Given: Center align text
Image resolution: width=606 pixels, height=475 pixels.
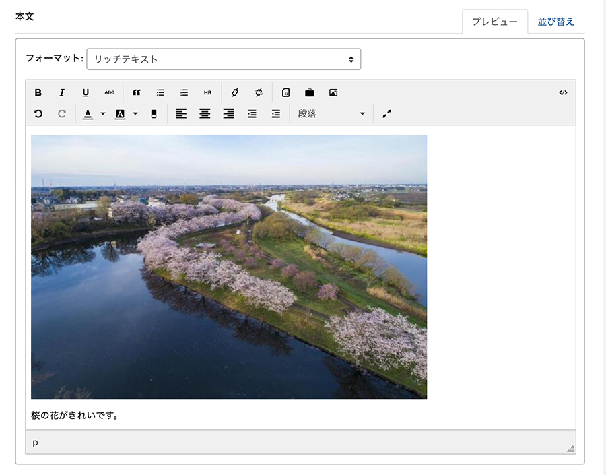Looking at the screenshot, I should [205, 114].
